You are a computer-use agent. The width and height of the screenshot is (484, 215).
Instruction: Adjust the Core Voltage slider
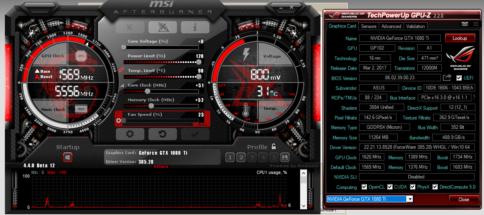coord(161,48)
